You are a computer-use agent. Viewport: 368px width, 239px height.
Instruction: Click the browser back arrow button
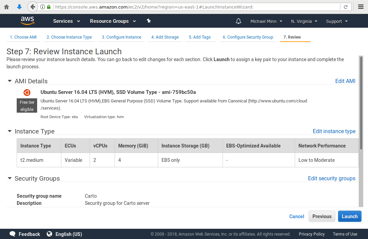point(33,7)
